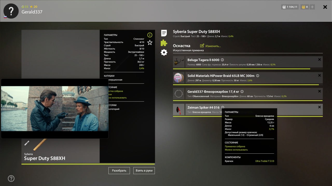
Task: Click the level 33 indicator
Action: (x=25, y=7)
